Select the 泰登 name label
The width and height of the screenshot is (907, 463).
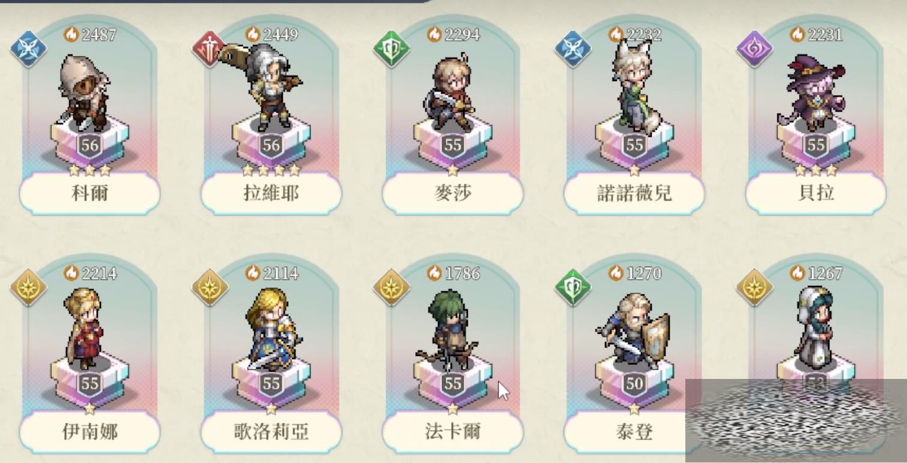pos(634,432)
